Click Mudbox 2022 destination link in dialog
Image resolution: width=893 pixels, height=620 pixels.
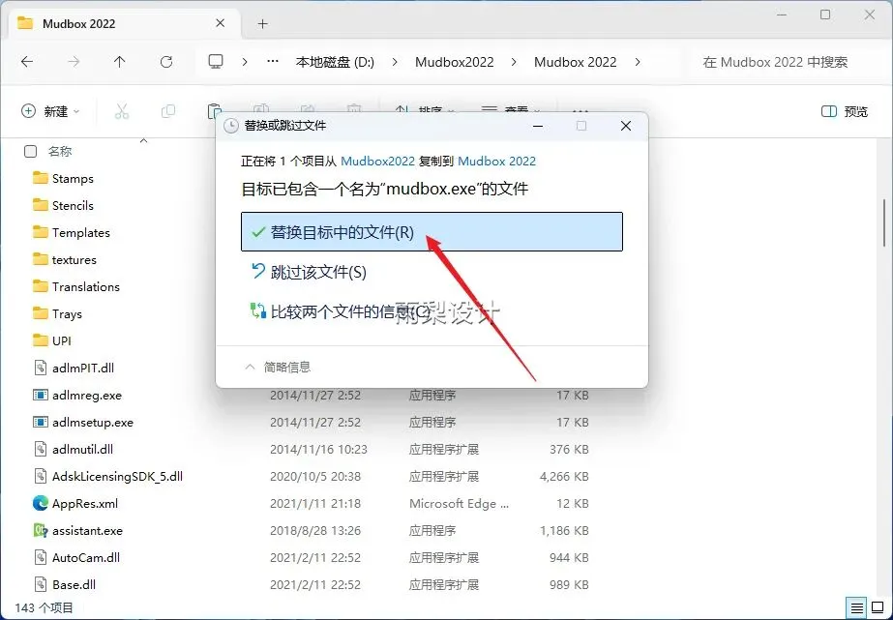(x=496, y=162)
